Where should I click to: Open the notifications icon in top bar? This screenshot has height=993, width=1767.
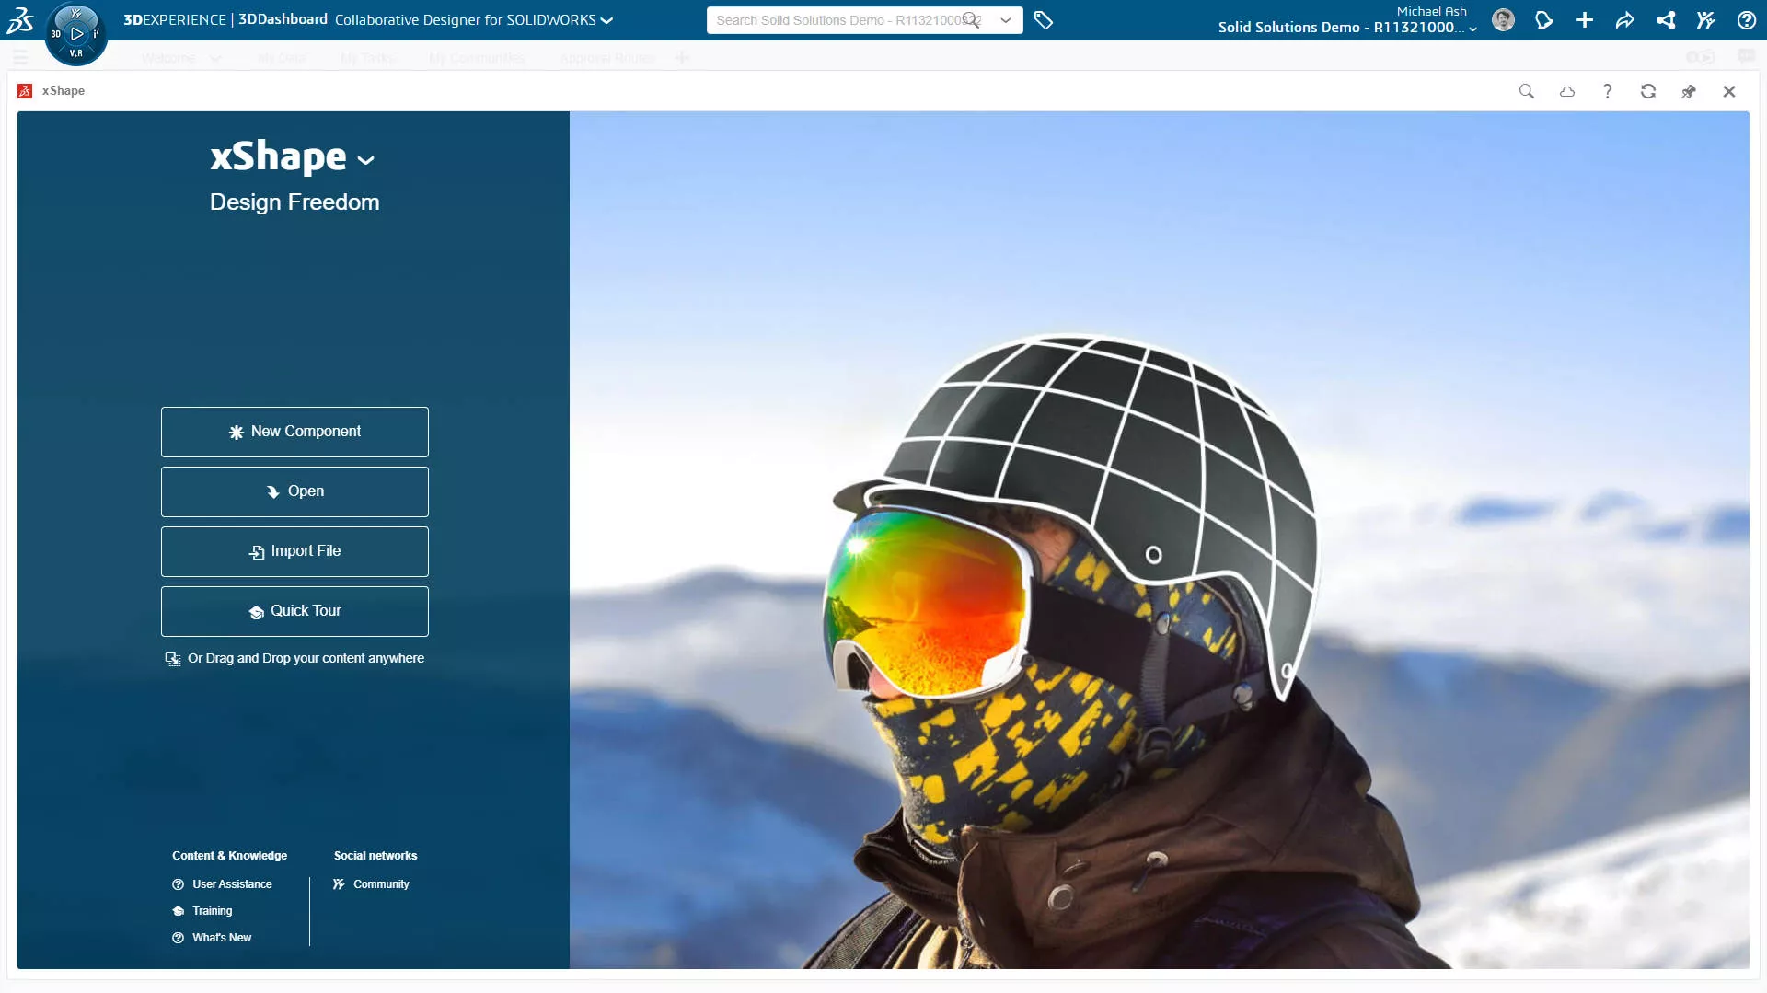[x=1543, y=20]
